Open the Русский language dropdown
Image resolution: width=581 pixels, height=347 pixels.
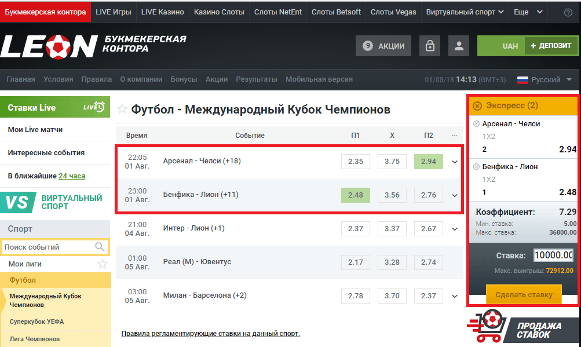coord(545,80)
